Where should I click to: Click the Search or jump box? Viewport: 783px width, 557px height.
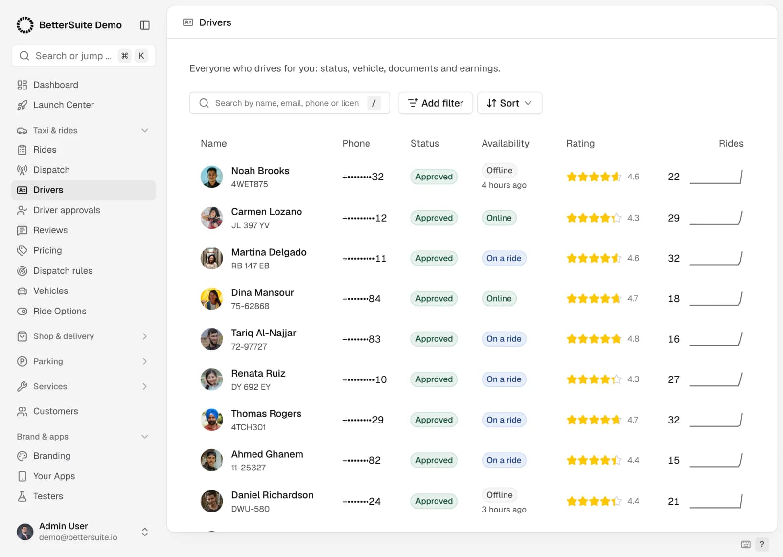point(83,56)
